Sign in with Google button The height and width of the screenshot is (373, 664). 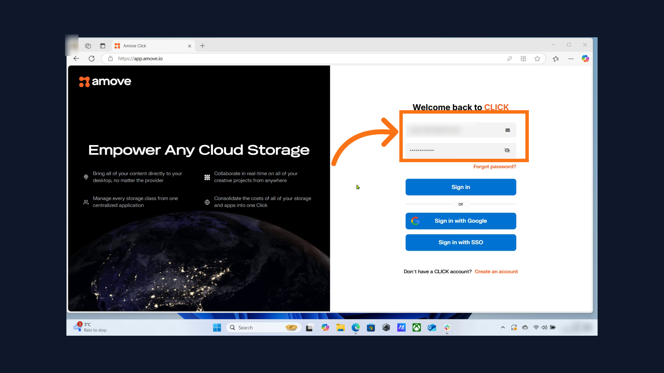(461, 221)
